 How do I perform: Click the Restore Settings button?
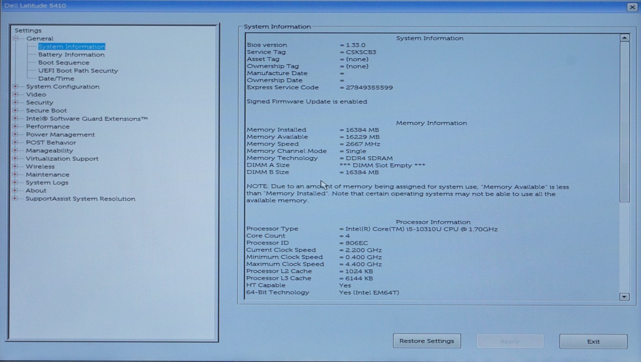coord(427,341)
